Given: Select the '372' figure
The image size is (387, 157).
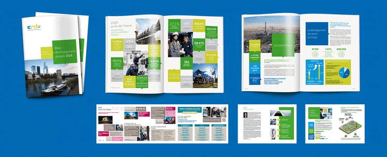Looking at the screenshot, I should pos(129,47).
